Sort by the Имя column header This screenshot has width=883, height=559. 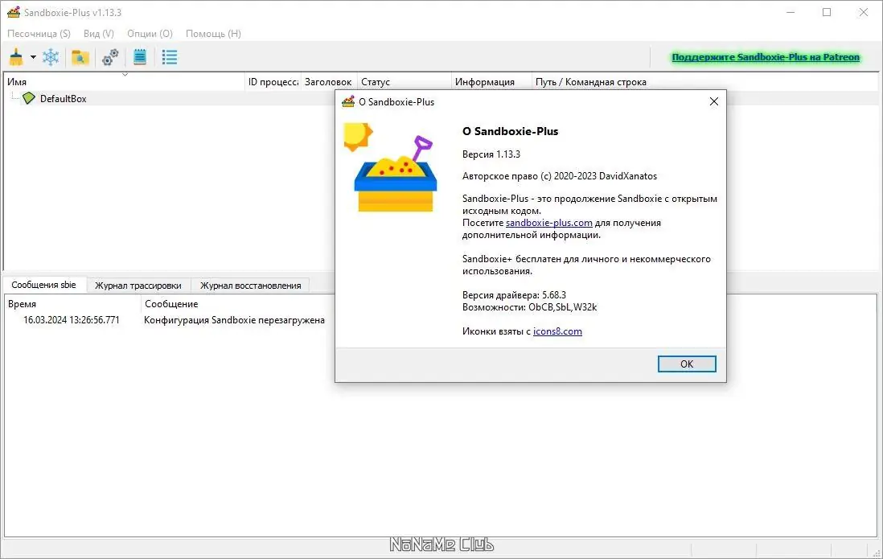click(x=125, y=82)
